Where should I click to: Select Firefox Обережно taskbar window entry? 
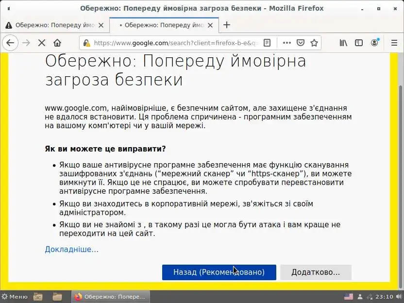point(110,297)
